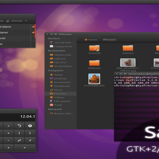Image resolution: width=159 pixels, height=159 pixels.
Task: Enable the checkbox on 'rm!' alarm row
Action: coord(33,38)
